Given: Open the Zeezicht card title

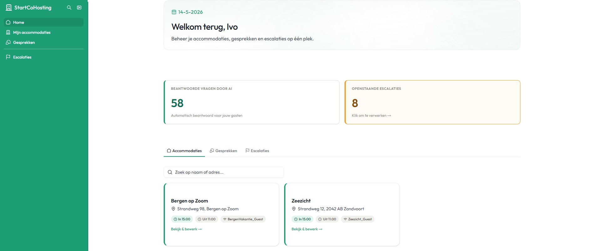Looking at the screenshot, I should 301,201.
